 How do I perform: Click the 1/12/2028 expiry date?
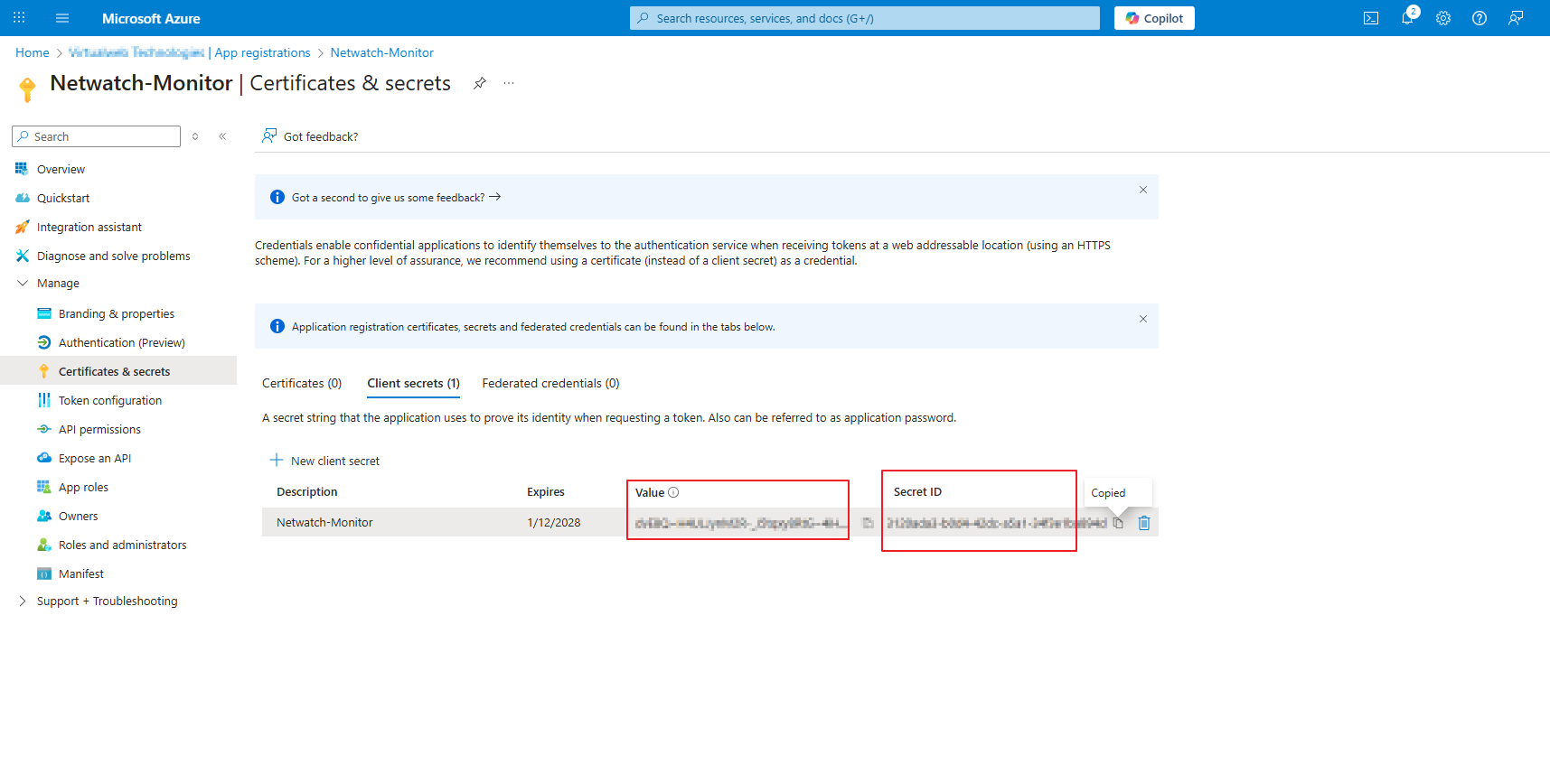[554, 523]
